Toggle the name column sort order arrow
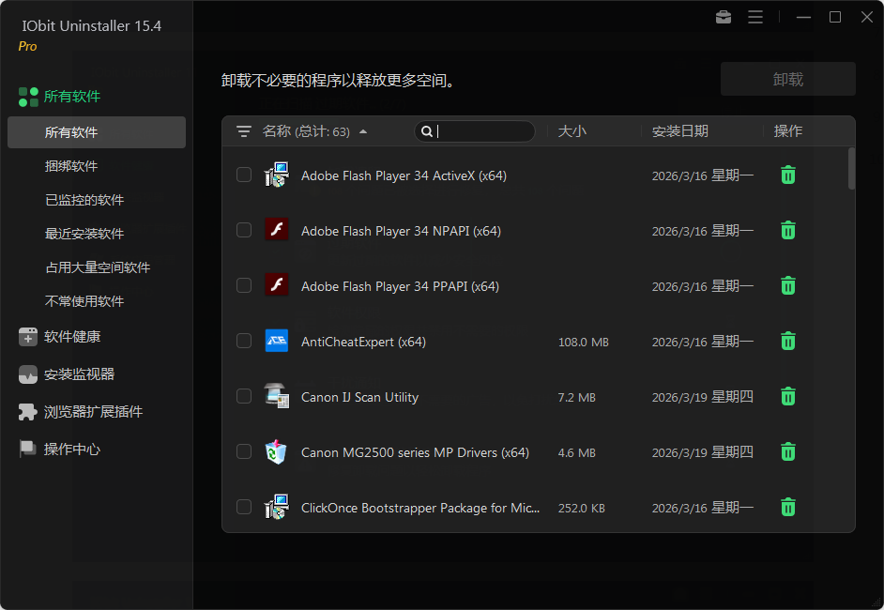884x610 pixels. 364,132
